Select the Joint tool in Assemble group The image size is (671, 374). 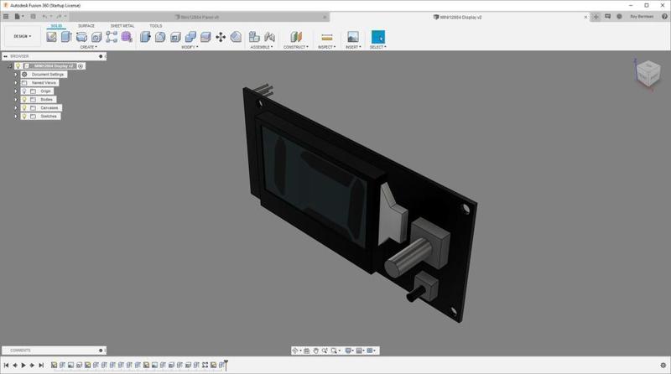click(x=269, y=37)
